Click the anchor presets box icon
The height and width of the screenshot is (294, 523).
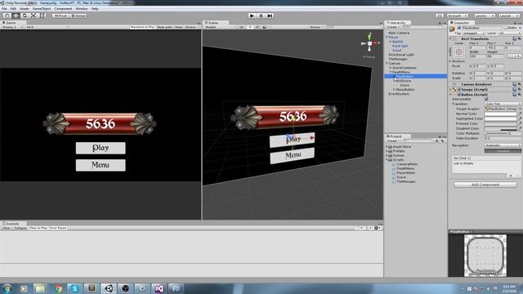pyautogui.click(x=459, y=51)
